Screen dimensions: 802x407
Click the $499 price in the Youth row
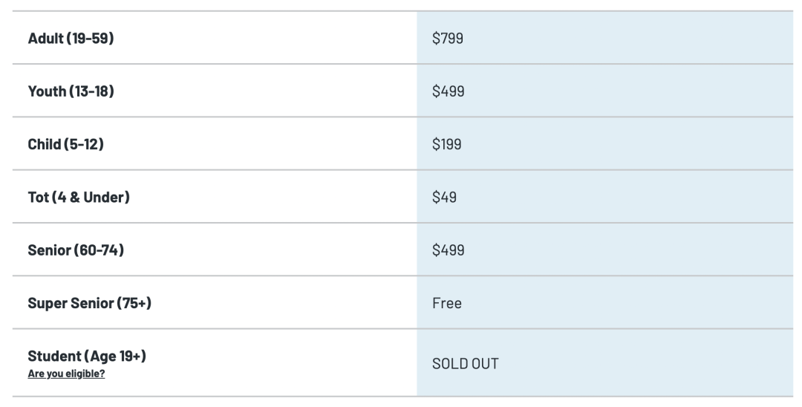pos(447,91)
